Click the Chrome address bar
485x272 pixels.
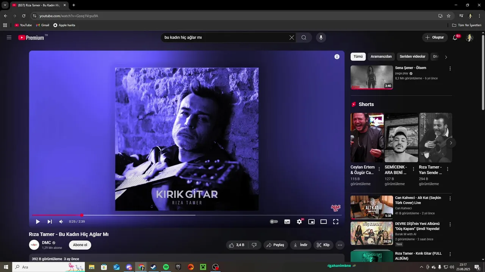(235, 16)
